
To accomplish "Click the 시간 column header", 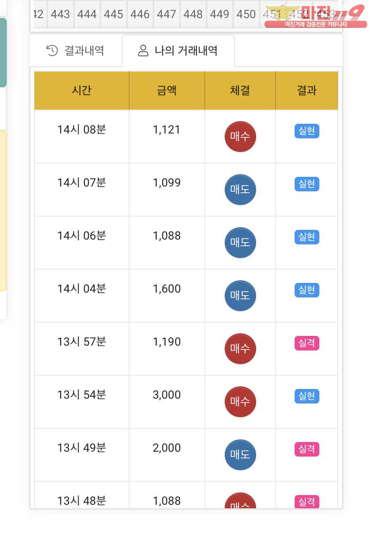I will 81,91.
